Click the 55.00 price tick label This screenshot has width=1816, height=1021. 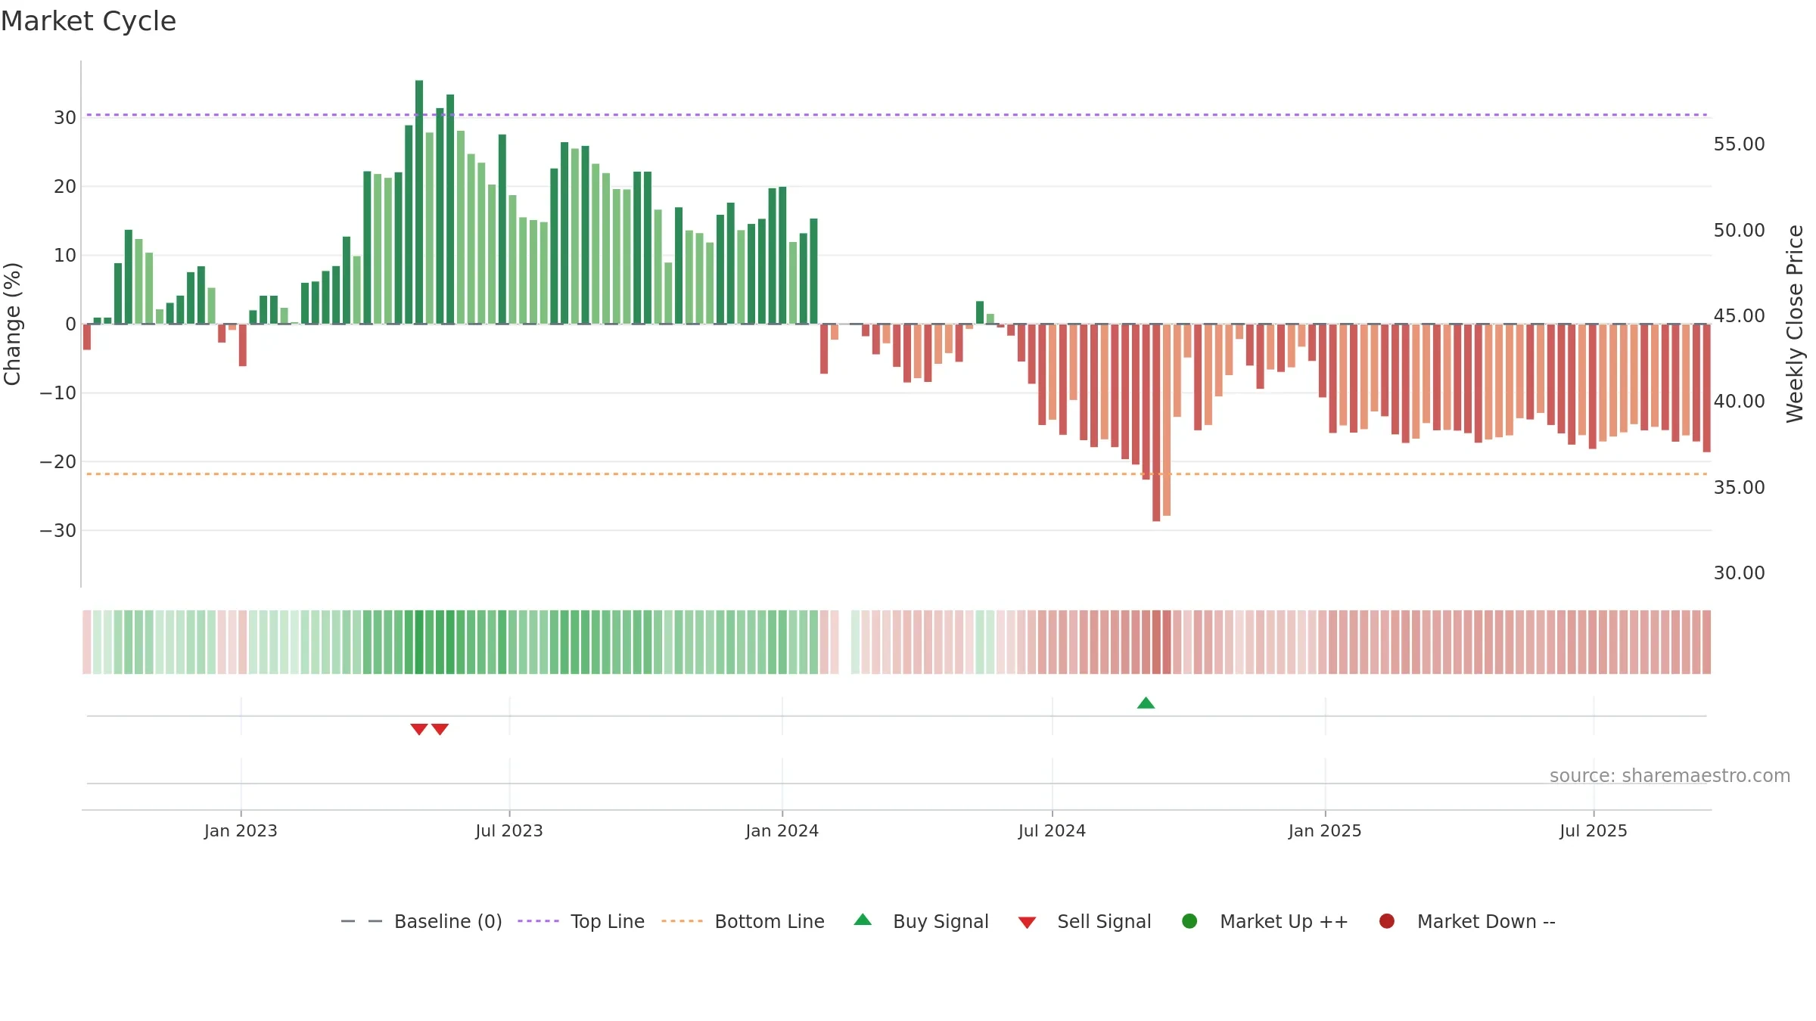click(x=1739, y=144)
